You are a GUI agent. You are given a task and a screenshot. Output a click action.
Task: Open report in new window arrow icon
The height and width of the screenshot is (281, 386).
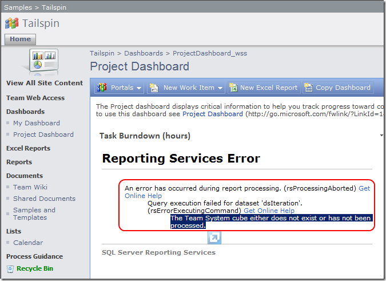point(214,238)
